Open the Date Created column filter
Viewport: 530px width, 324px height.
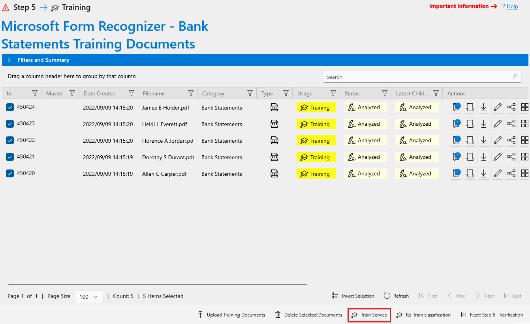[x=132, y=93]
